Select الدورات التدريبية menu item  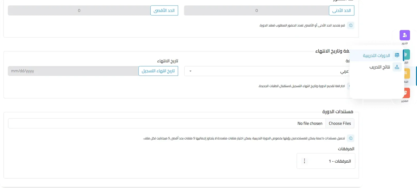[x=377, y=55]
